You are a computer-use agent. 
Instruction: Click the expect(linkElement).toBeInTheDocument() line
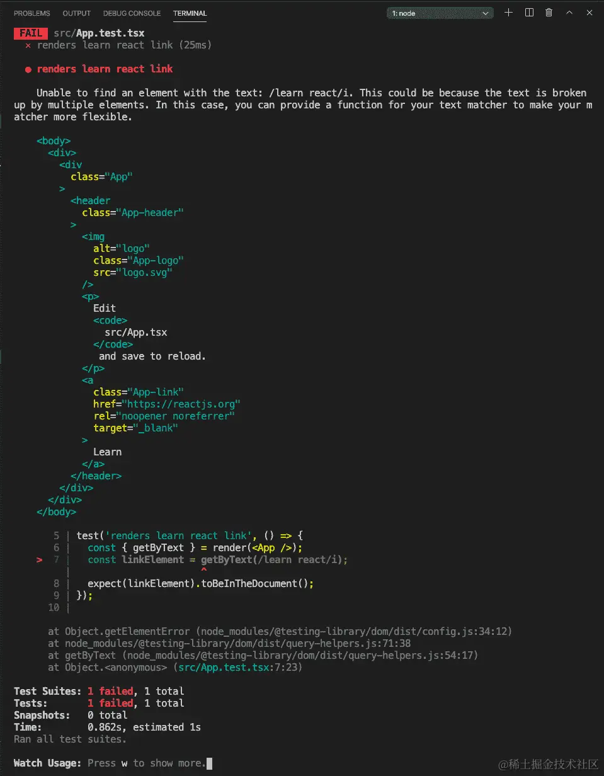point(201,583)
